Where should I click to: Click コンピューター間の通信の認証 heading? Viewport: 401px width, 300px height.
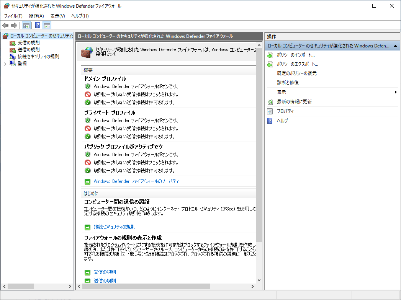[x=117, y=202]
